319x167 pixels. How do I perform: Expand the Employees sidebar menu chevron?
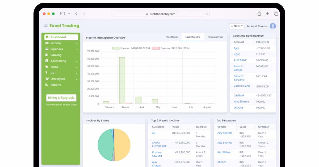77,79
